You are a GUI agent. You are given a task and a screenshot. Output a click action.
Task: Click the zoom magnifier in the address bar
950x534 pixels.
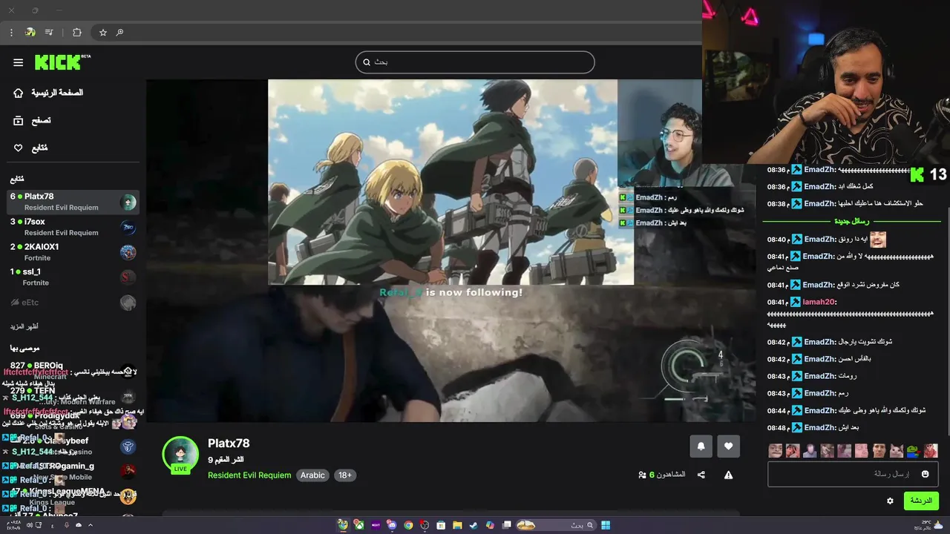pos(119,33)
